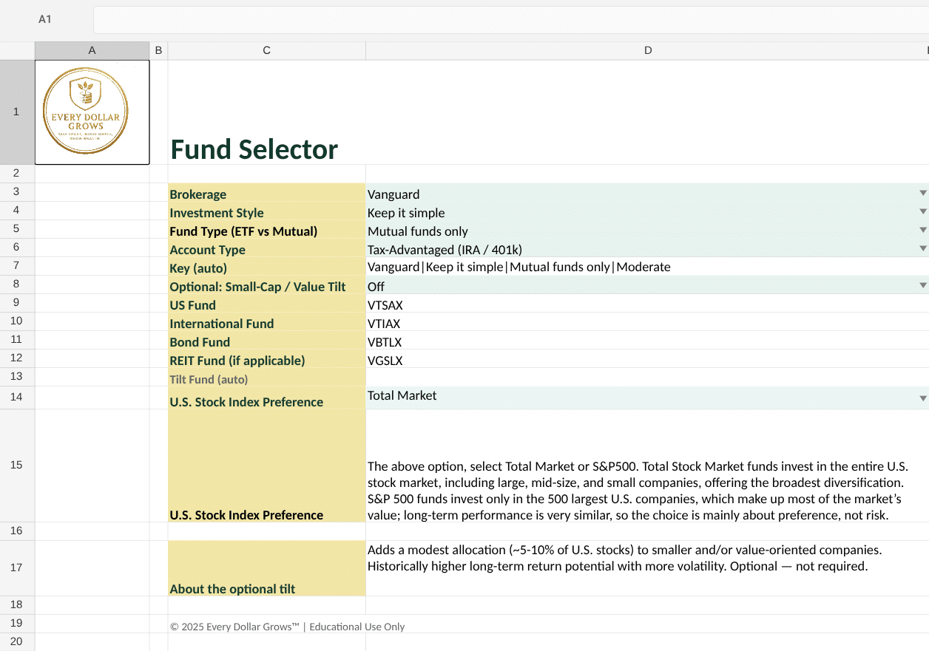Select column C header
This screenshot has height=651, width=929.
[266, 50]
